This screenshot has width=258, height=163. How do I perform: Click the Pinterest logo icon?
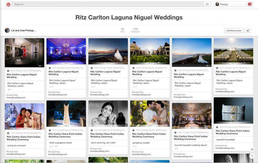(x=8, y=4)
